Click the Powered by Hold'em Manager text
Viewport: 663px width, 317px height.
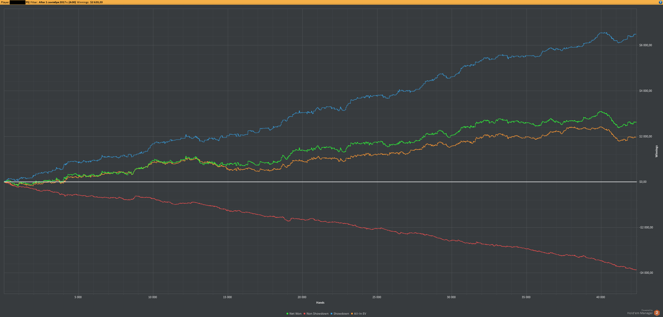[640, 312]
